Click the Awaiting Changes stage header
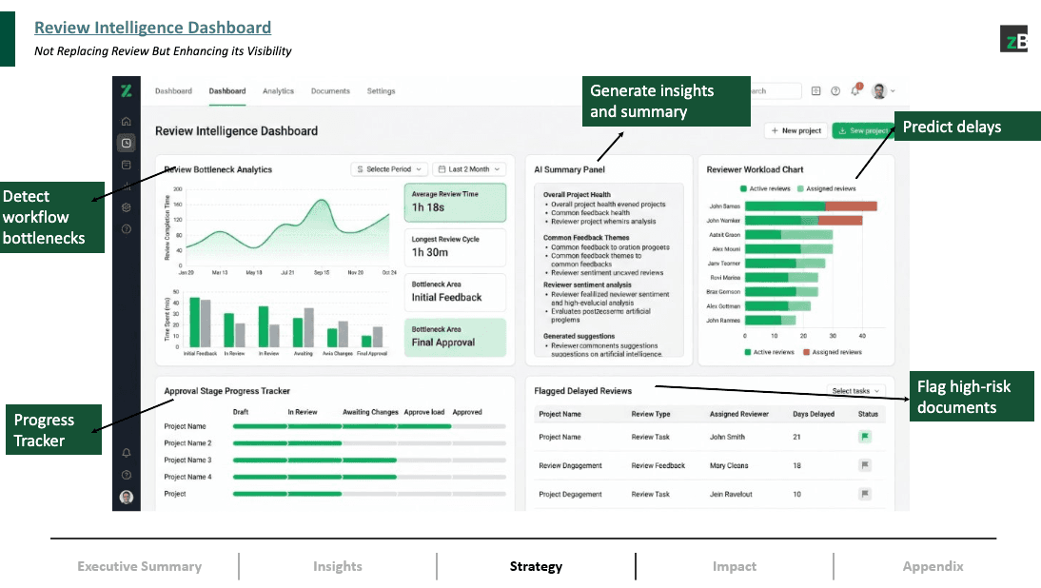 coord(370,411)
